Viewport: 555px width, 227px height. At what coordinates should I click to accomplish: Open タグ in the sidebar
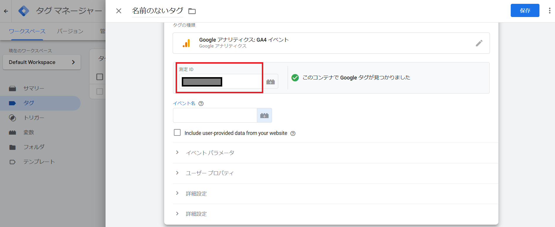point(40,103)
